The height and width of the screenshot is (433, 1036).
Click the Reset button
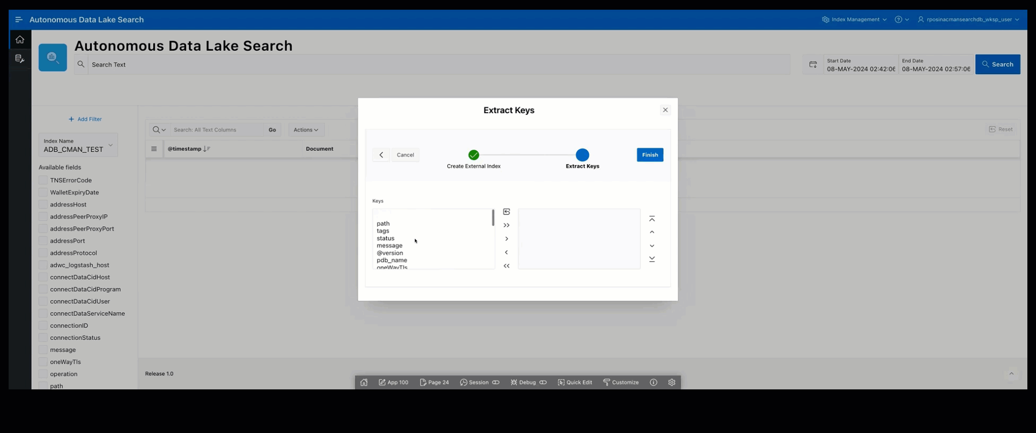click(x=1001, y=129)
